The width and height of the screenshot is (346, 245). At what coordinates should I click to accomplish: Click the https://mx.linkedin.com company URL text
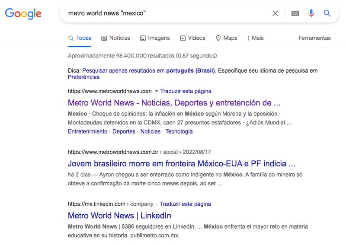pyautogui.click(x=110, y=204)
